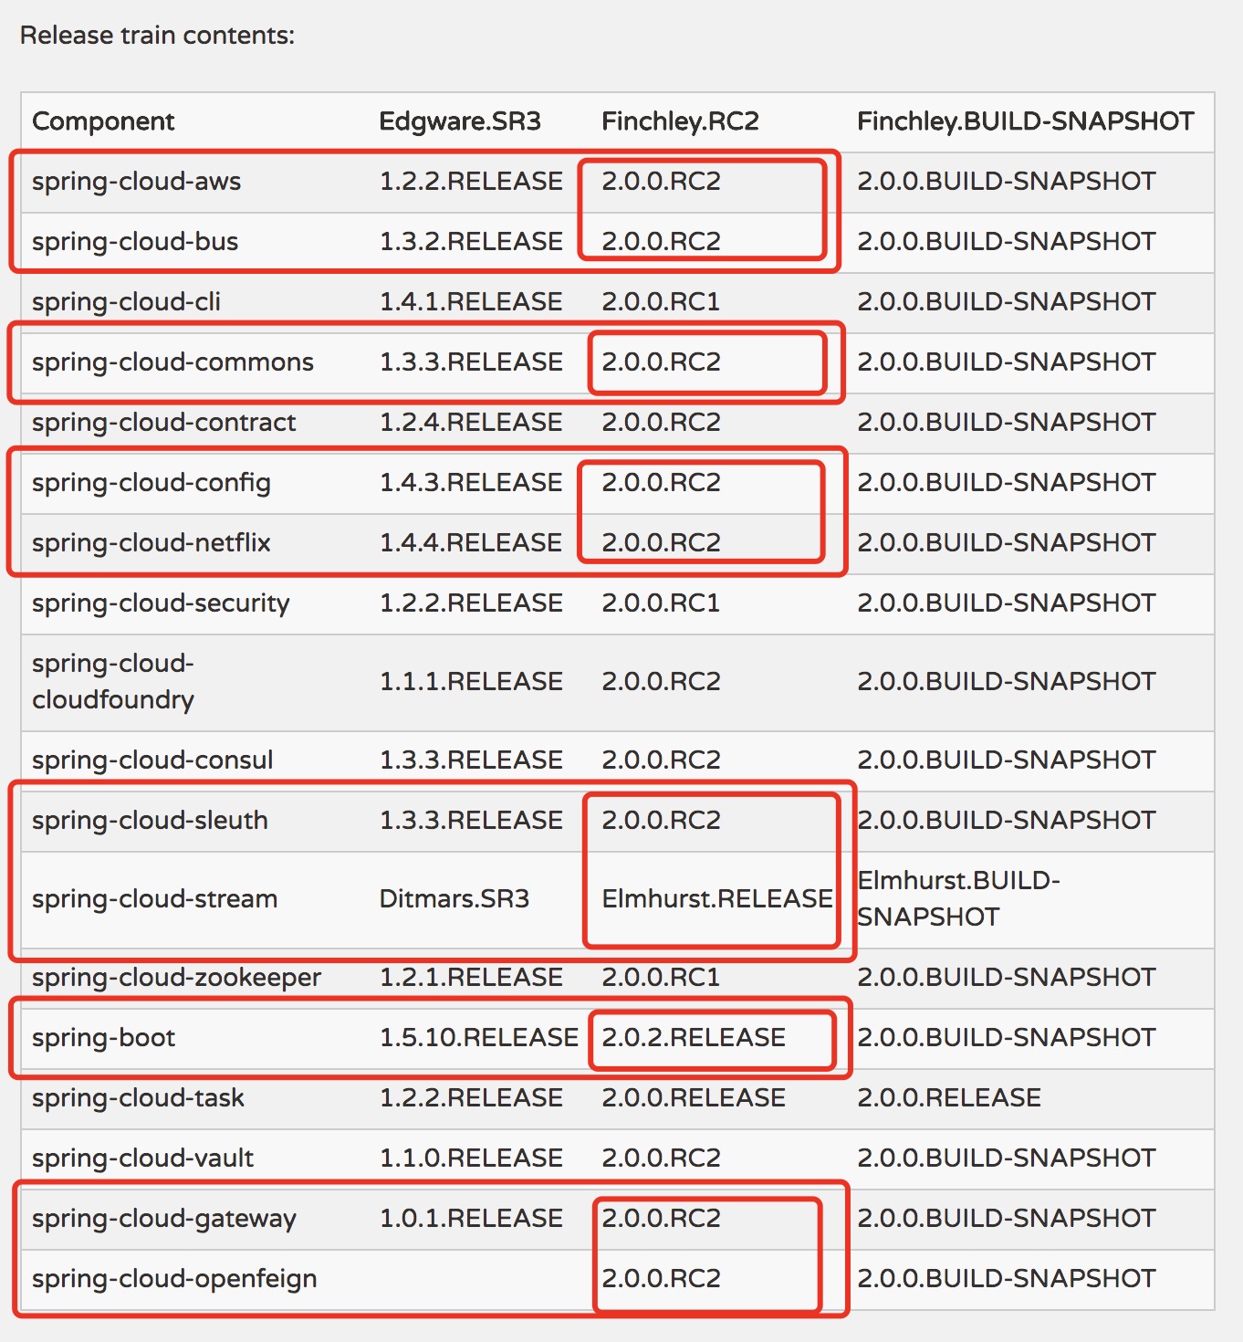Click 1.2.4.RELEASE in the spring-cloud-contract row
This screenshot has height=1342, width=1243.
pos(471,423)
